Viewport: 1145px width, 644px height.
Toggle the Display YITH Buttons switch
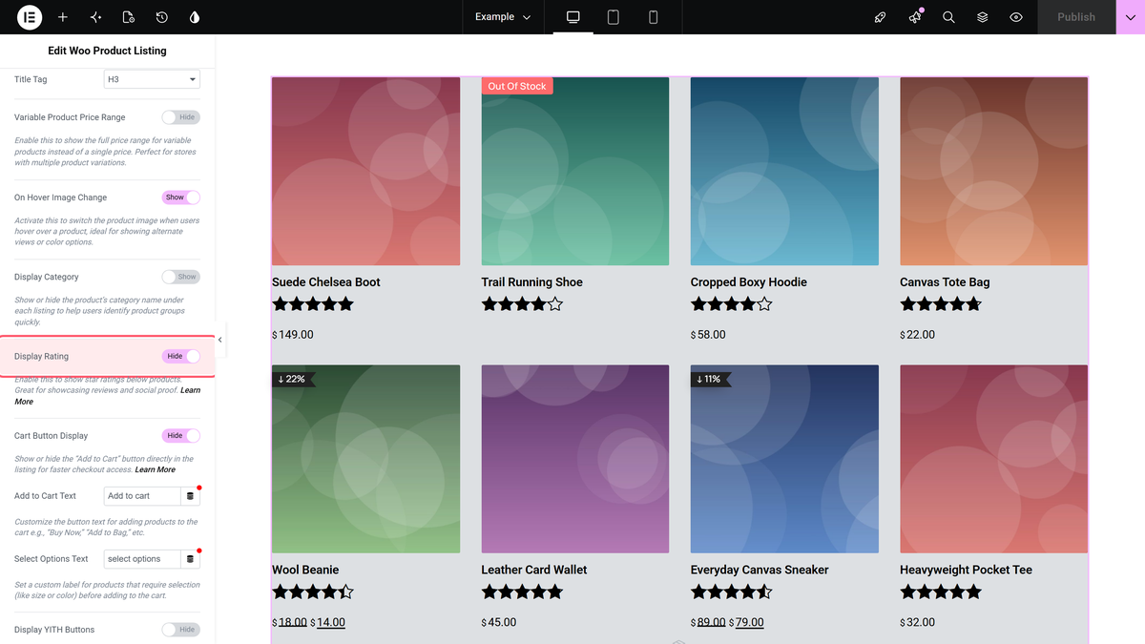tap(181, 630)
